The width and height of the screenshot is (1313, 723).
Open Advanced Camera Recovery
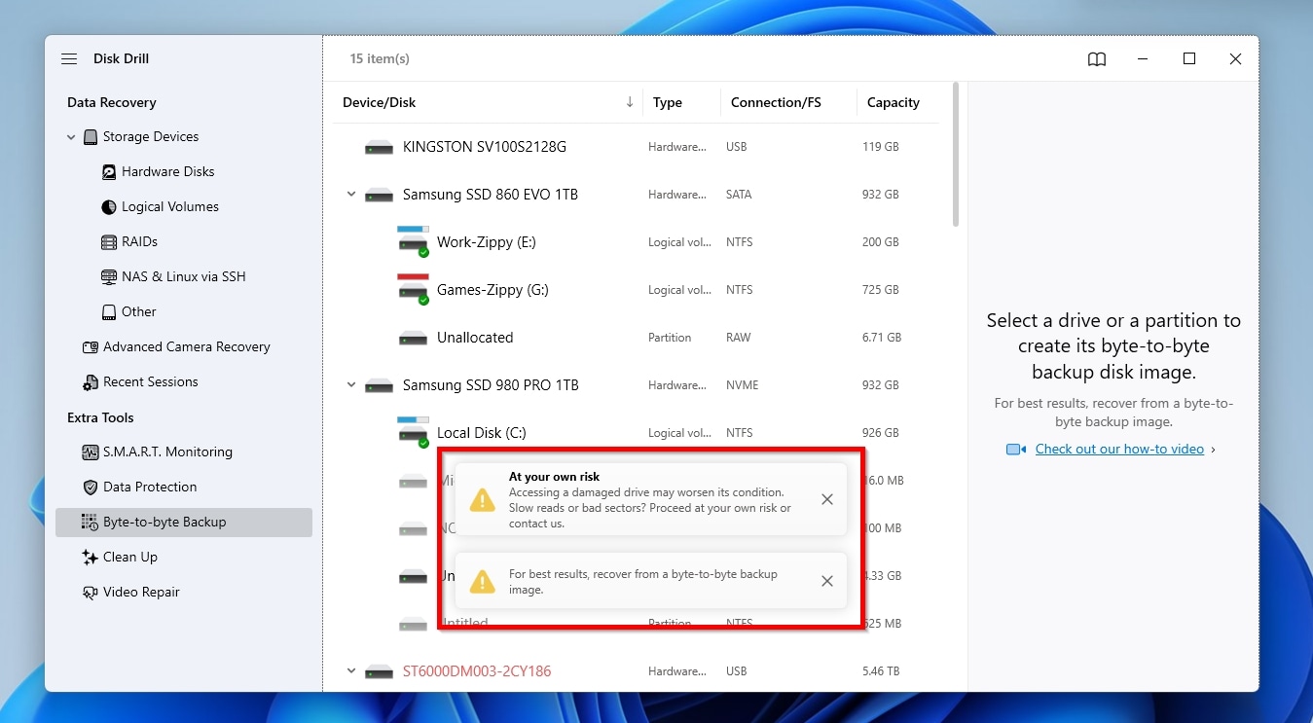187,347
